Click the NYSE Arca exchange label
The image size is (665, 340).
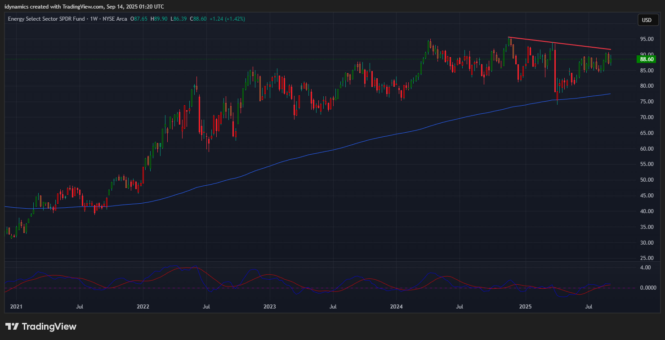(x=114, y=19)
